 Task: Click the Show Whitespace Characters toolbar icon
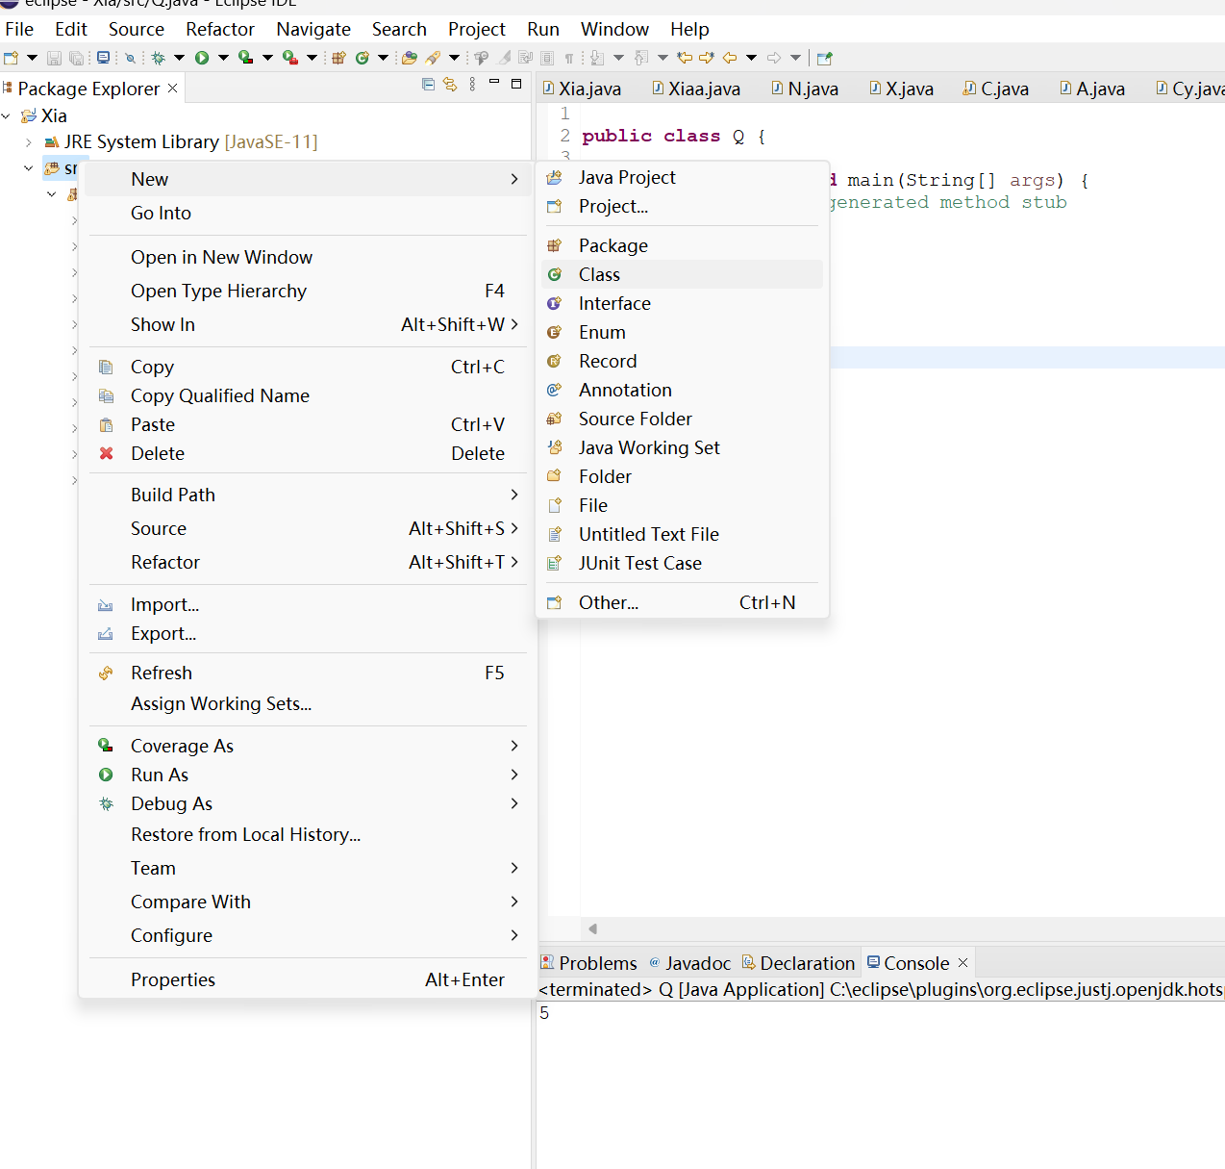568,57
